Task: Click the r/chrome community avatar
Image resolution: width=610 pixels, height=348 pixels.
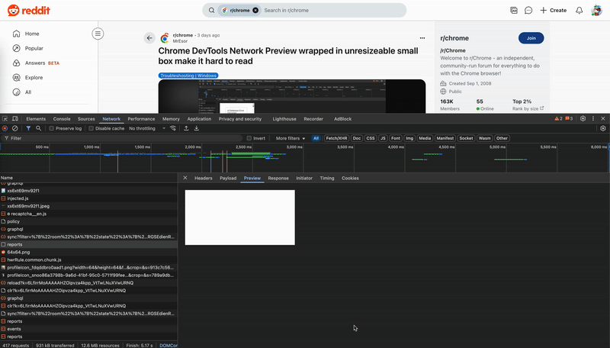Action: [165, 38]
